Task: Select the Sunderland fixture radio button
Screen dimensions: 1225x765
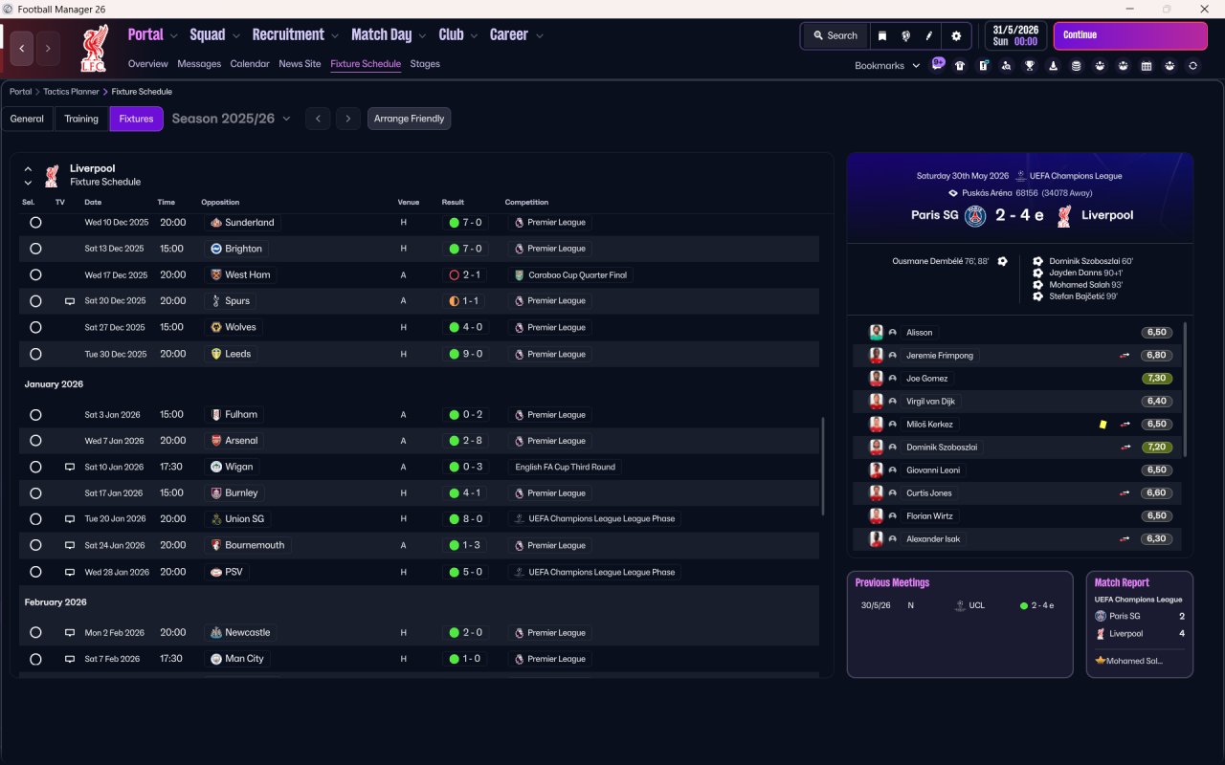Action: coord(35,223)
